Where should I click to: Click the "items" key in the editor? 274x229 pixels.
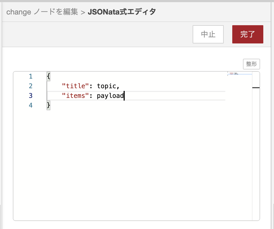[75, 95]
